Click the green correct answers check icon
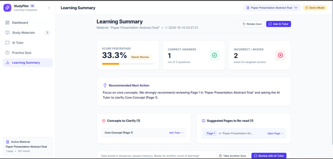Image resolution: width=333 pixels, height=159 pixels. click(214, 55)
